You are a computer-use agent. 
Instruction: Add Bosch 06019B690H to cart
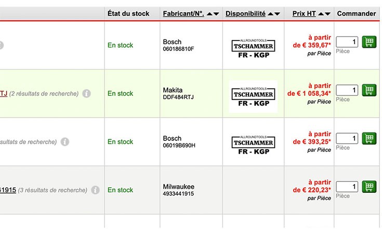pos(369,138)
